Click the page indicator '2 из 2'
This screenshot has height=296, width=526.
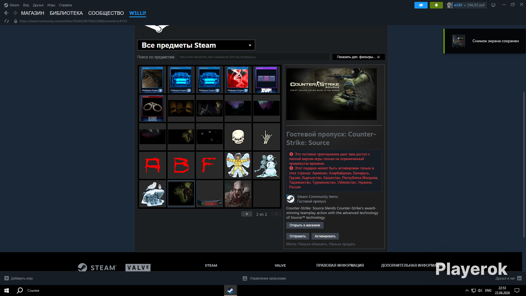262,214
